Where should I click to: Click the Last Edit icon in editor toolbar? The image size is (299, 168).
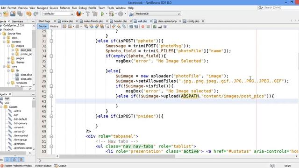[x=64, y=27]
